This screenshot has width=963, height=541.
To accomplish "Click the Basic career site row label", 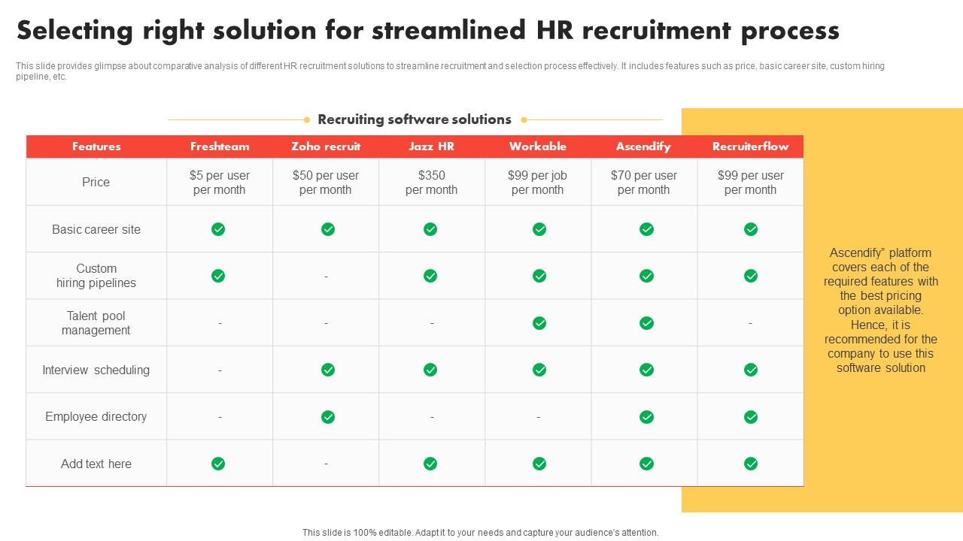I will 96,229.
